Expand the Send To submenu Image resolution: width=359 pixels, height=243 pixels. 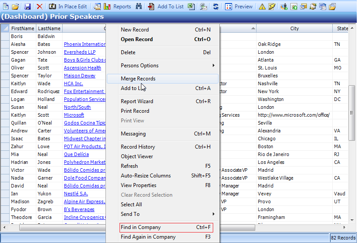click(163, 214)
